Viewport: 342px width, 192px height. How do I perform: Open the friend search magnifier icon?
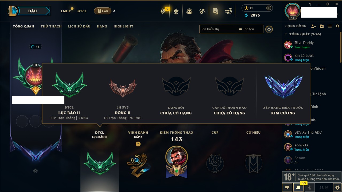click(338, 26)
